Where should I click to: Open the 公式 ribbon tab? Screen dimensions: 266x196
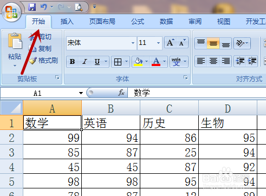(x=138, y=22)
